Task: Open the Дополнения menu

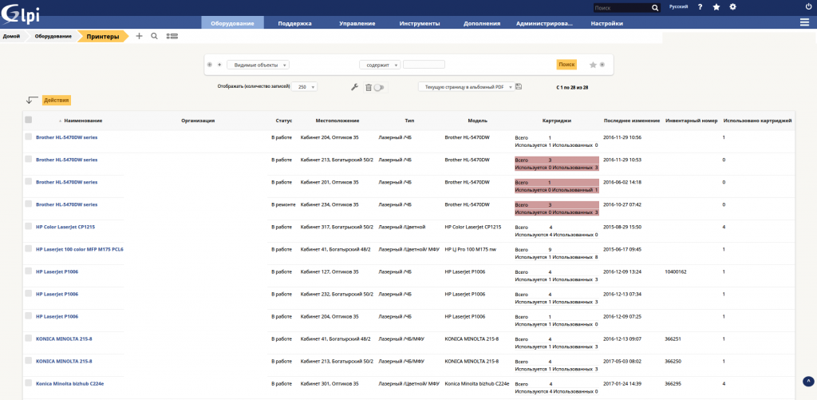Action: (x=482, y=23)
